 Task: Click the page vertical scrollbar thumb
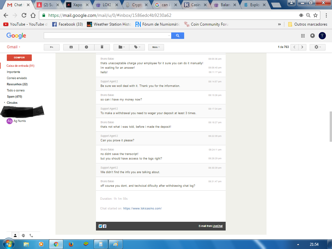pos(330,126)
